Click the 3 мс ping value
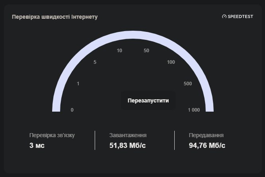265x177 pixels. [x=37, y=146]
